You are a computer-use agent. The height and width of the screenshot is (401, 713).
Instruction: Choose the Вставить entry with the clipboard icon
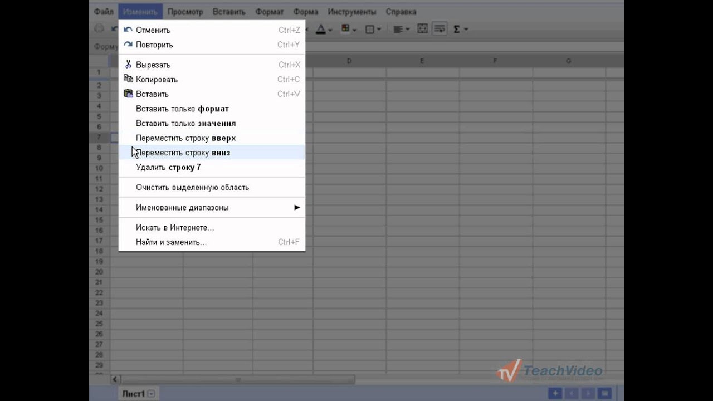[x=212, y=94]
